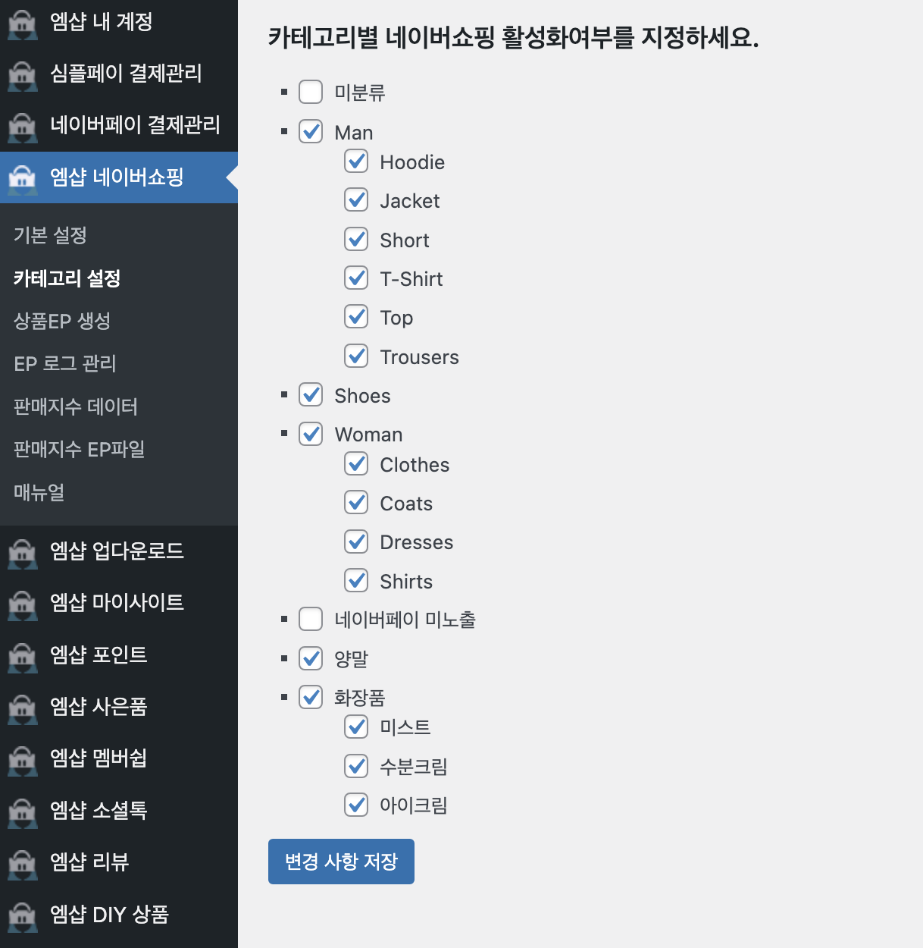Screen dimensions: 923x948
Task: Click the page heading 카테고리별 네이버쇼핑 활성화여부를 지정하세요
Action: tap(514, 37)
